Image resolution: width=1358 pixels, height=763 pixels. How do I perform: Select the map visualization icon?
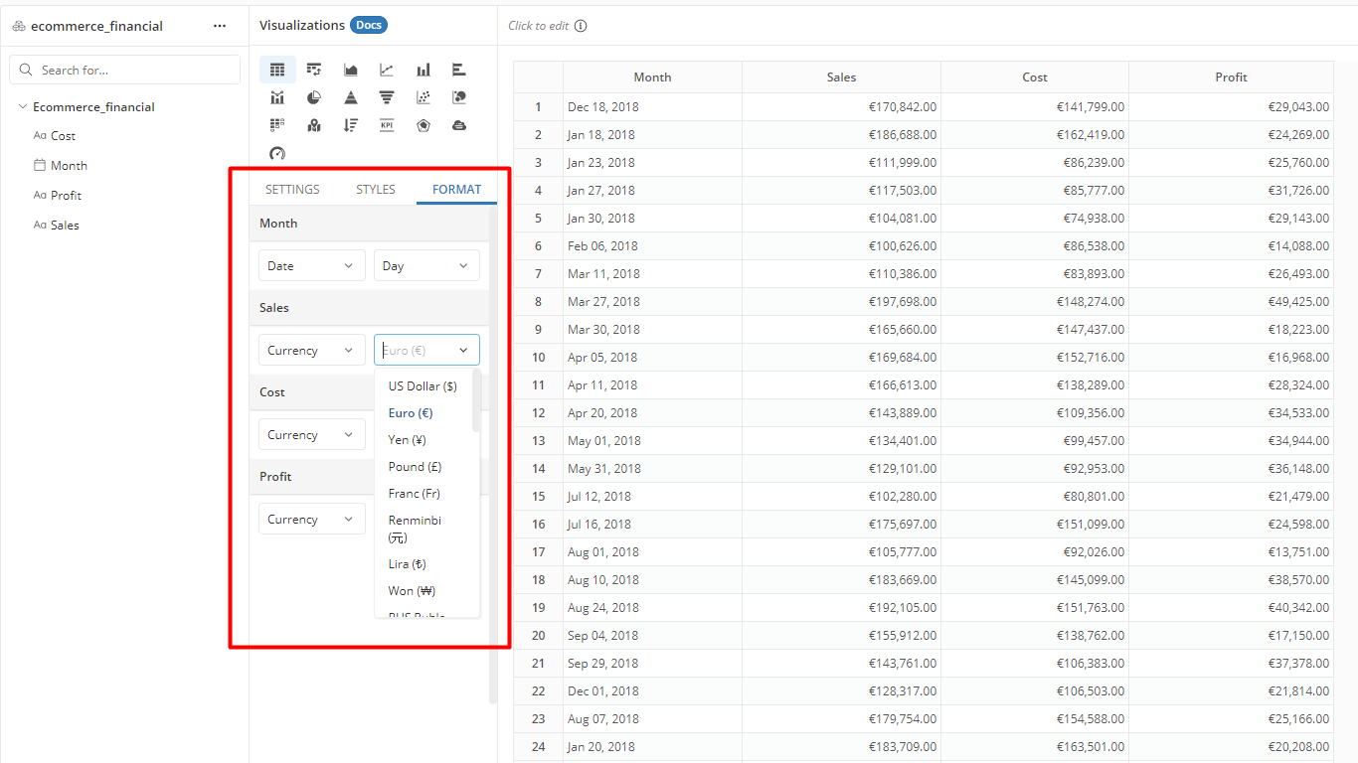[x=313, y=124]
